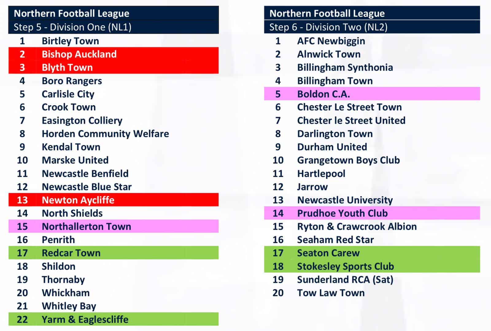Select Birtley Town at position 1
The height and width of the screenshot is (331, 491).
pos(70,41)
